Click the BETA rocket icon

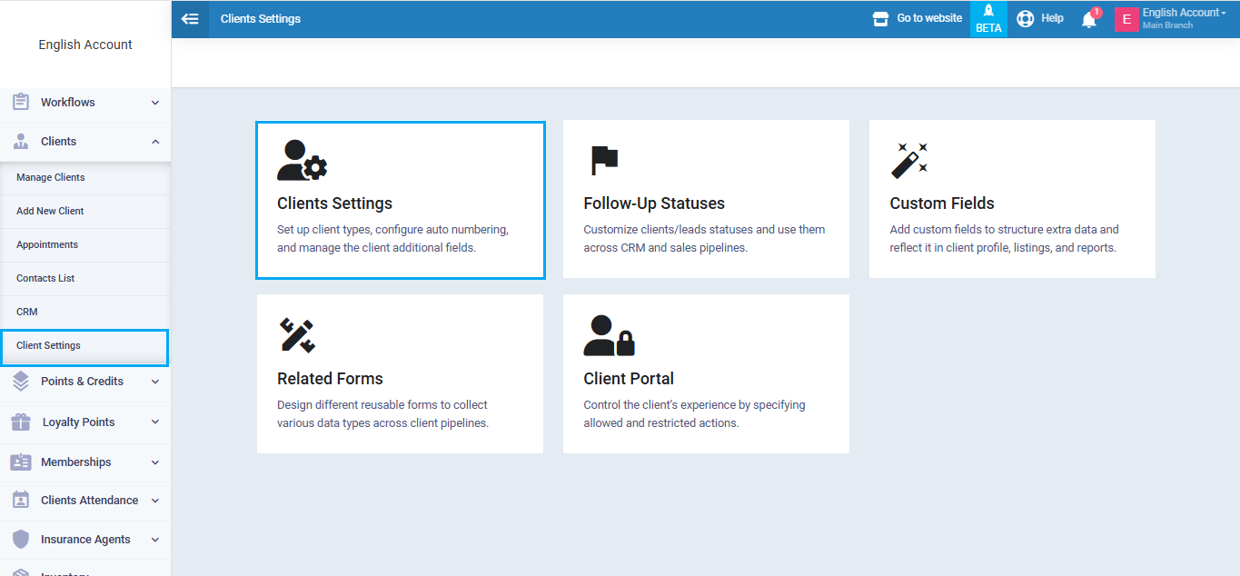(988, 12)
